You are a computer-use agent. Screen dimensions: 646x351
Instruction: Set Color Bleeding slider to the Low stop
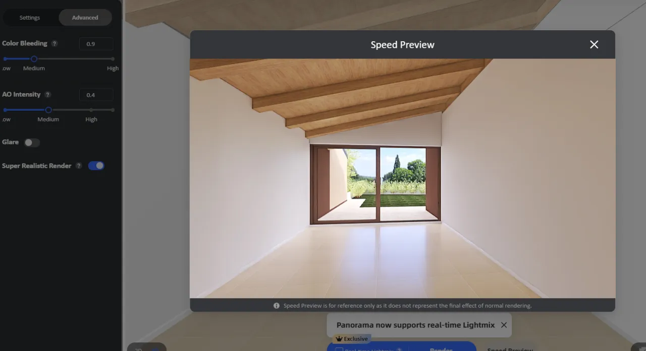pos(5,59)
